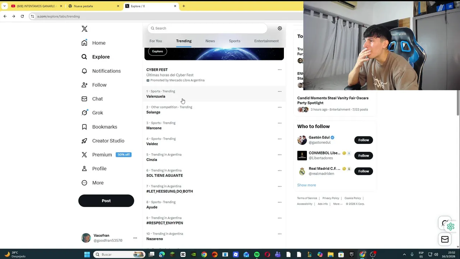Show hidden system tray icons
Viewport: 460px width, 259px height.
tap(404, 254)
